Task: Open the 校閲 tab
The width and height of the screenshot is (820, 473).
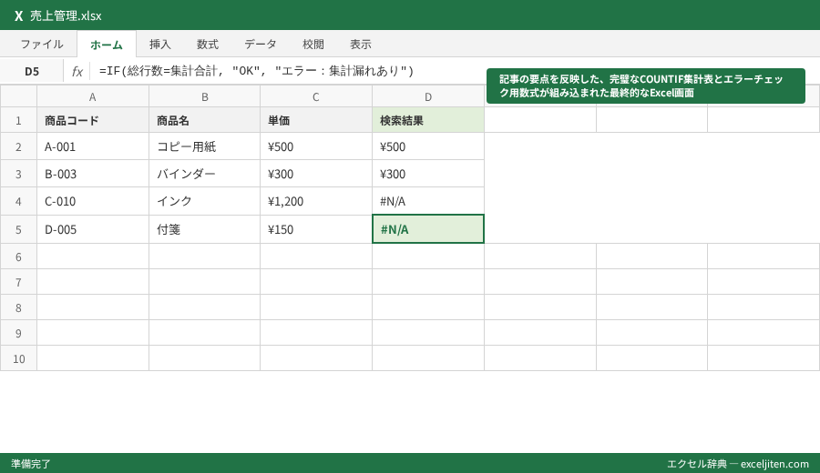Action: [x=313, y=45]
